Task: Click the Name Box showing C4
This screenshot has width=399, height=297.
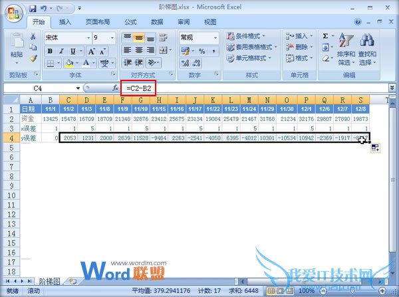Action: tap(43, 88)
